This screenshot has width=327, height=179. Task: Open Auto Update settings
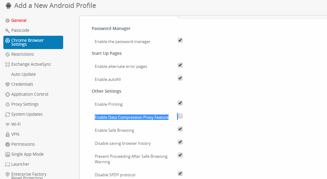pos(23,74)
